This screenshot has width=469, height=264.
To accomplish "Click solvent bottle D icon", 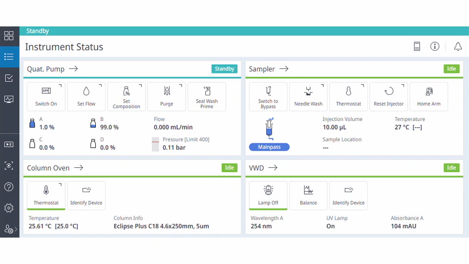I will pos(93,143).
